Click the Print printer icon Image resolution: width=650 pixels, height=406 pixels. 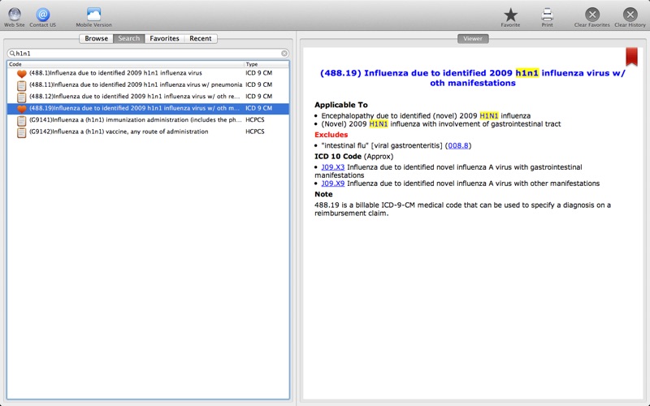(x=547, y=15)
